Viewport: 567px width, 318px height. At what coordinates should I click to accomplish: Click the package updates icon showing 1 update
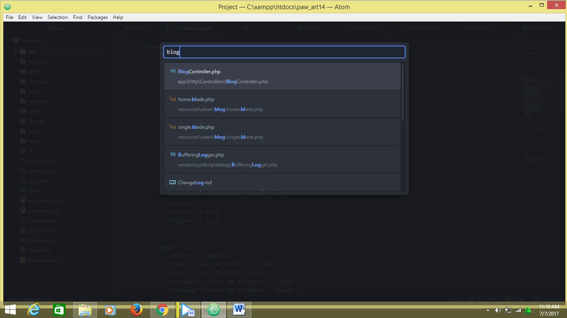[538, 299]
